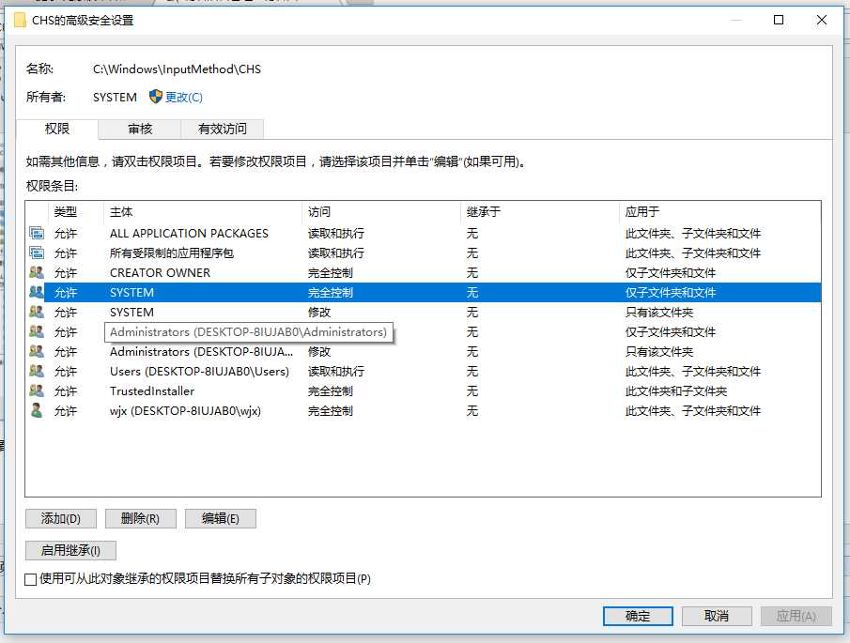Screen dimensions: 850x643
Task: Sort by the 继承于 column header
Action: [x=540, y=212]
